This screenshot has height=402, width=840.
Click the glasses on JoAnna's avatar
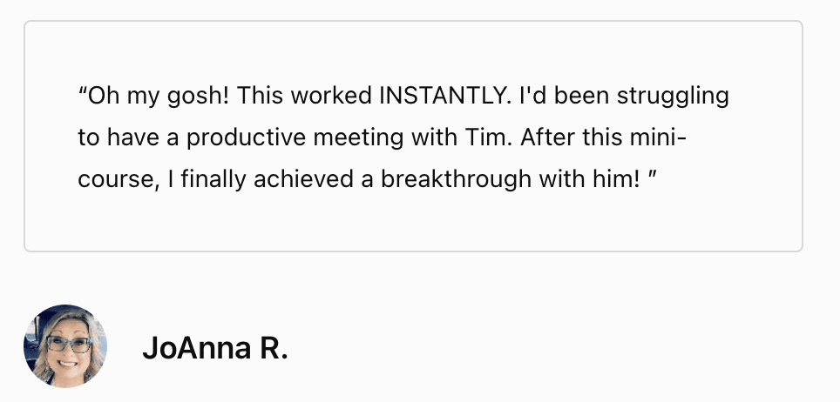pyautogui.click(x=67, y=343)
